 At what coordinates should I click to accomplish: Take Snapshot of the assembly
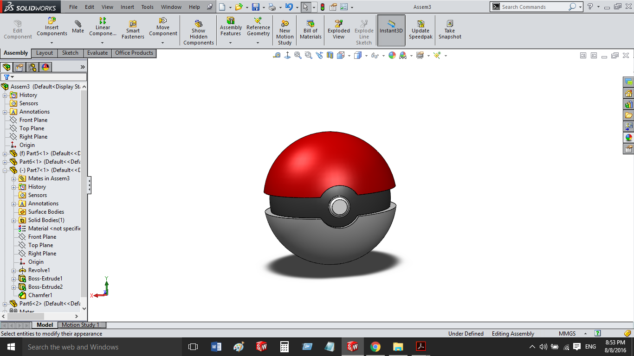point(450,30)
